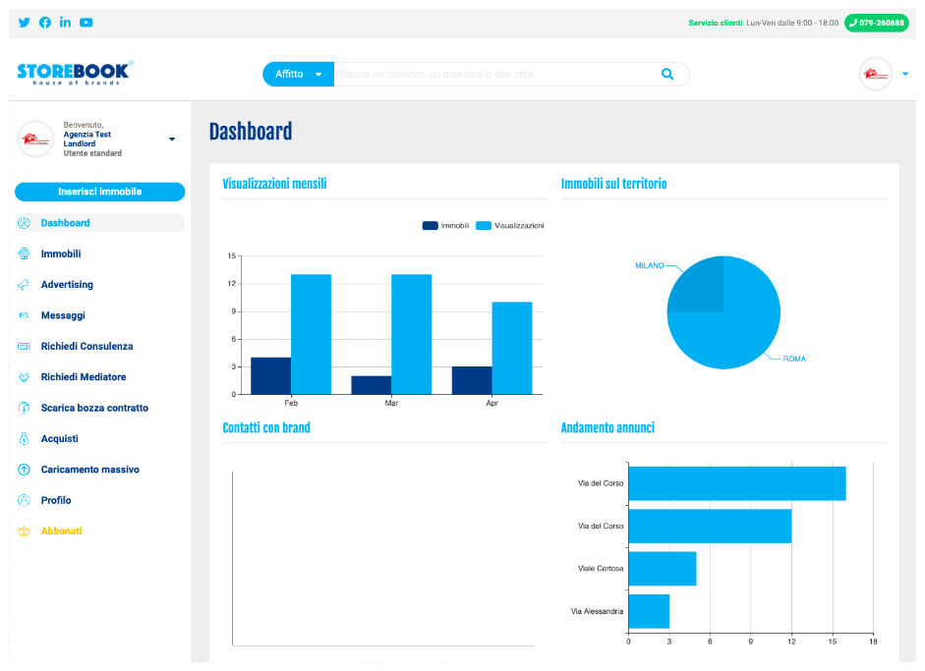
Task: Open the Affitto dropdown selector
Action: (x=298, y=75)
